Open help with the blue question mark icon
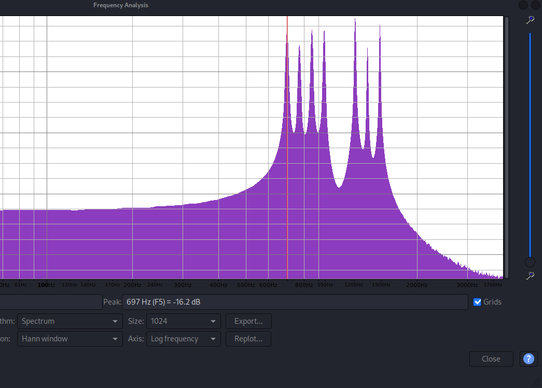542x388 pixels. tap(528, 359)
